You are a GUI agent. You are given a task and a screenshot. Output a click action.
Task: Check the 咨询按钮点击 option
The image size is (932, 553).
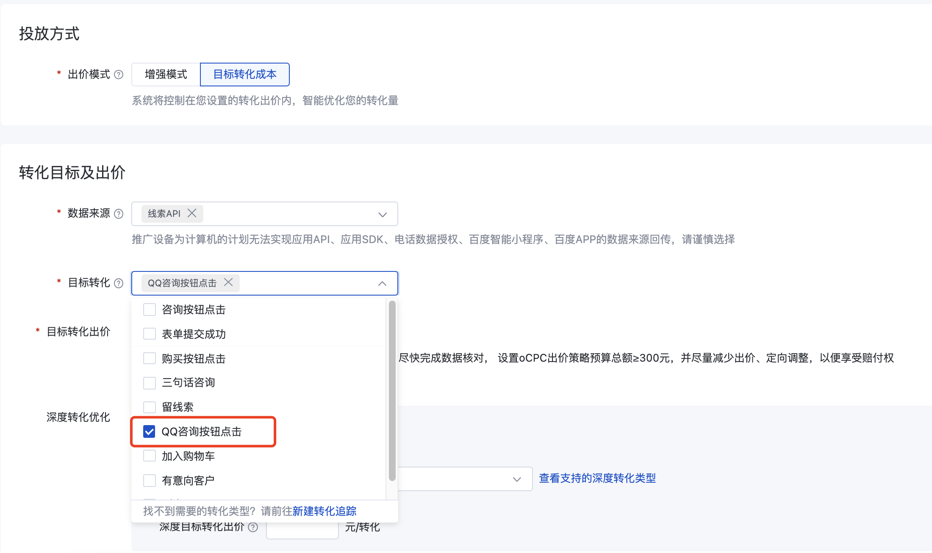[150, 310]
